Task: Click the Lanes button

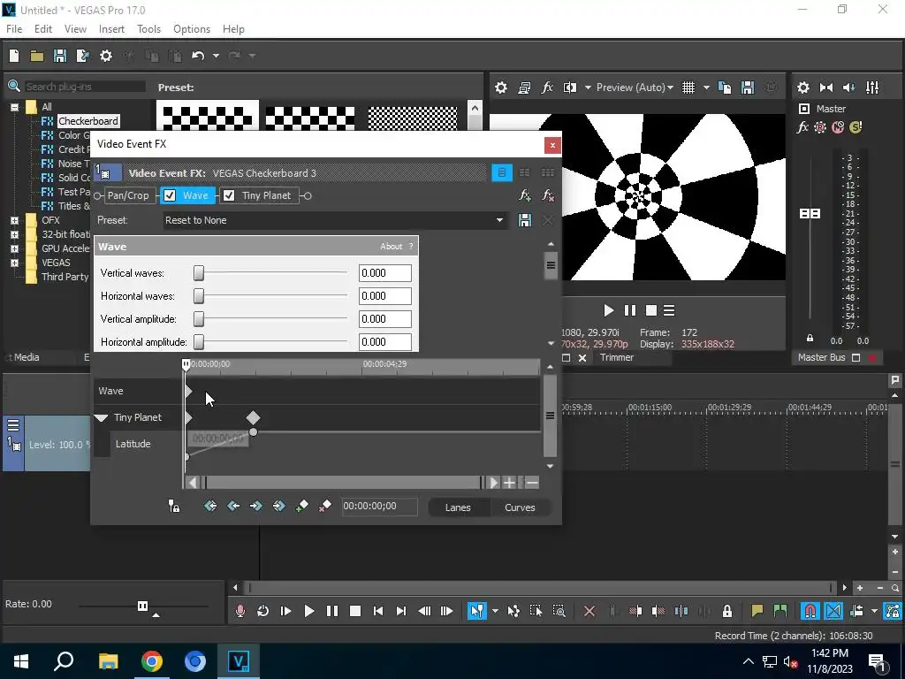Action: [x=458, y=507]
